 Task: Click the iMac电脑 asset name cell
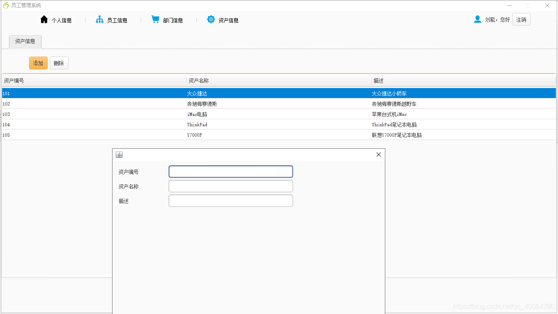[x=279, y=114]
